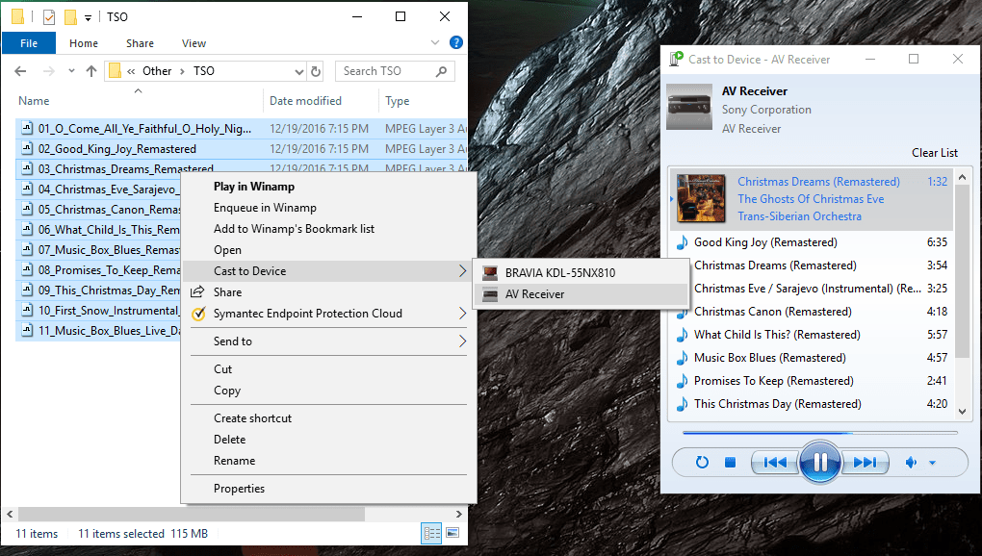This screenshot has width=982, height=556.
Task: Select Create shortcut
Action: [252, 418]
